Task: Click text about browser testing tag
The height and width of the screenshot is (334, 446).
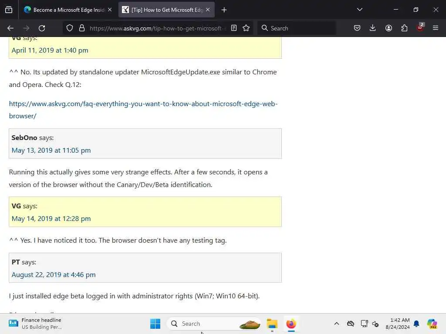Action: [x=118, y=240]
